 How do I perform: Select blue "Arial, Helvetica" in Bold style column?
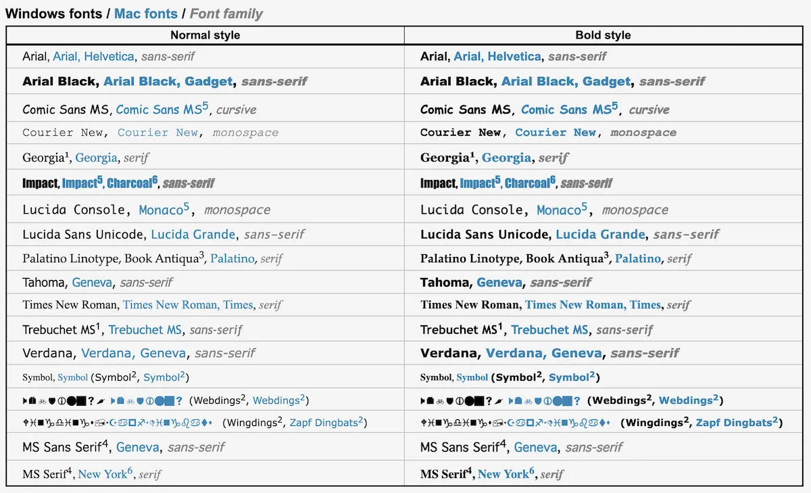[x=497, y=57]
